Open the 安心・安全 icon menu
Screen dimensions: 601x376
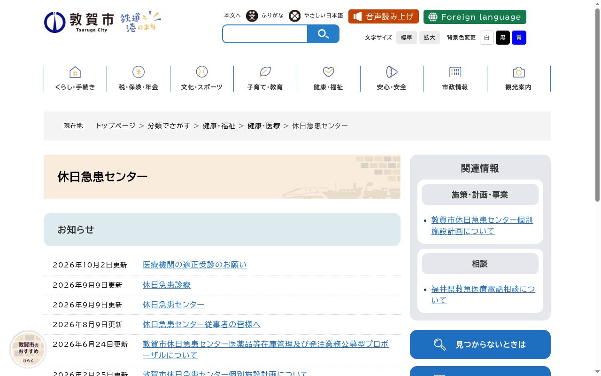[392, 78]
